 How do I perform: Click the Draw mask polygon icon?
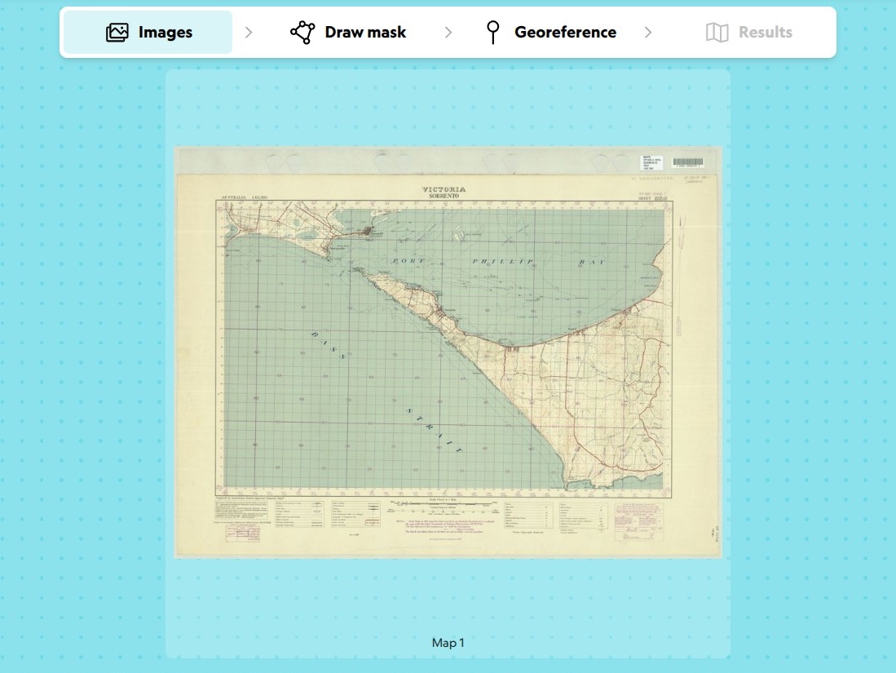(302, 33)
